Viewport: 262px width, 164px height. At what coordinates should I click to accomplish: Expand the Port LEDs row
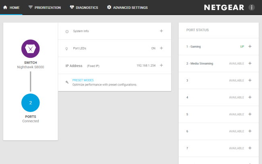point(161,48)
